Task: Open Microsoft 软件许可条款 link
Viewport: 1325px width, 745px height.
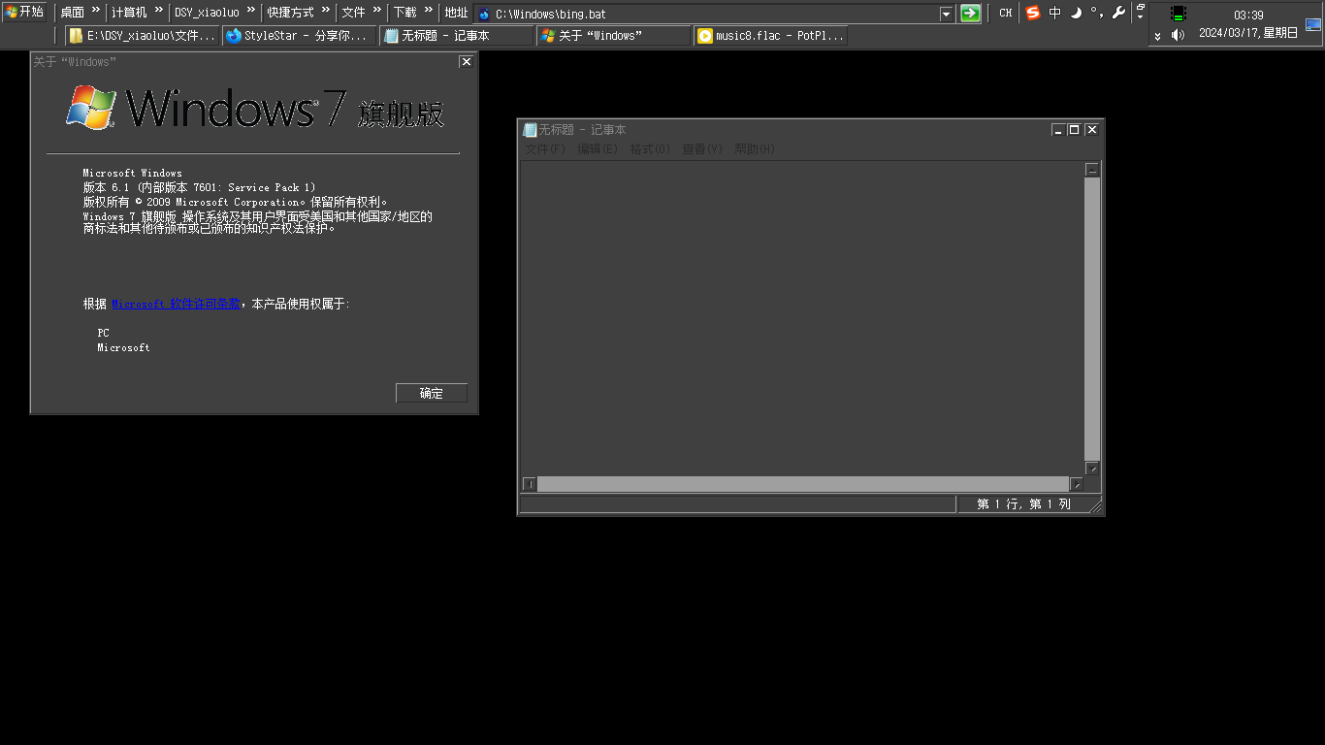Action: point(176,304)
